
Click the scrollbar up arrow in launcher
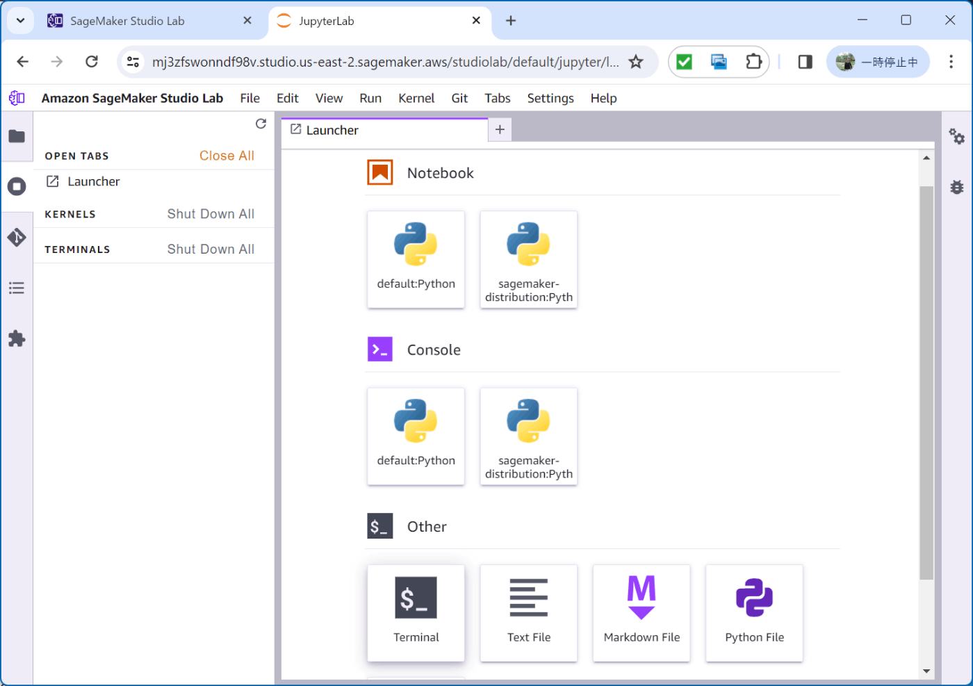pos(926,158)
